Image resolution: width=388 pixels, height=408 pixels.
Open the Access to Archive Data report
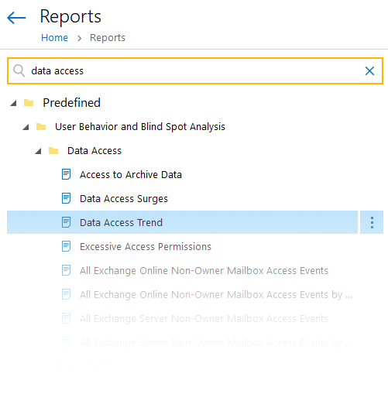(x=131, y=175)
